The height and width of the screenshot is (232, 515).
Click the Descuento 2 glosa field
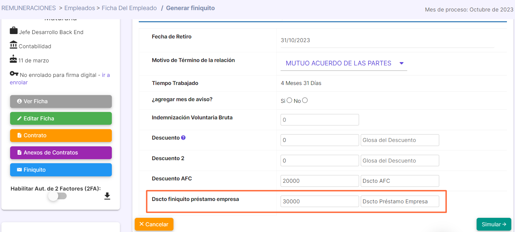pyautogui.click(x=400, y=161)
